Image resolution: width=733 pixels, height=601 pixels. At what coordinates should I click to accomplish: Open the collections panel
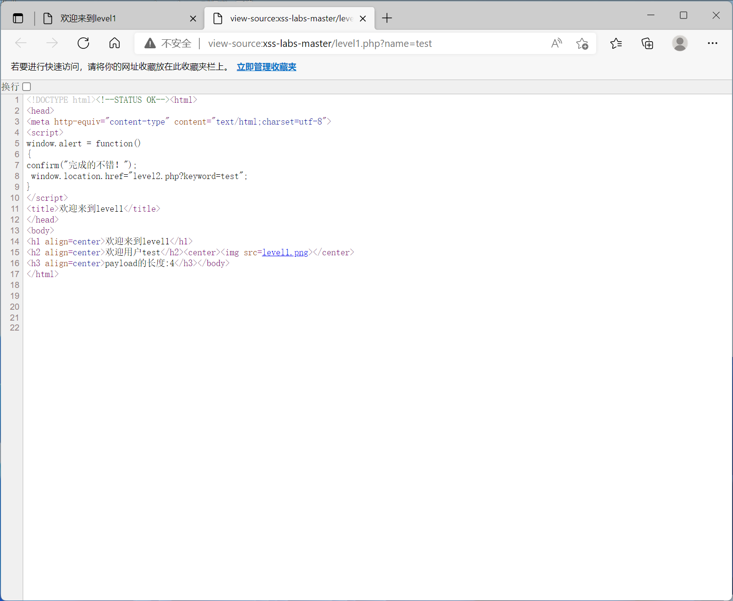click(x=647, y=44)
